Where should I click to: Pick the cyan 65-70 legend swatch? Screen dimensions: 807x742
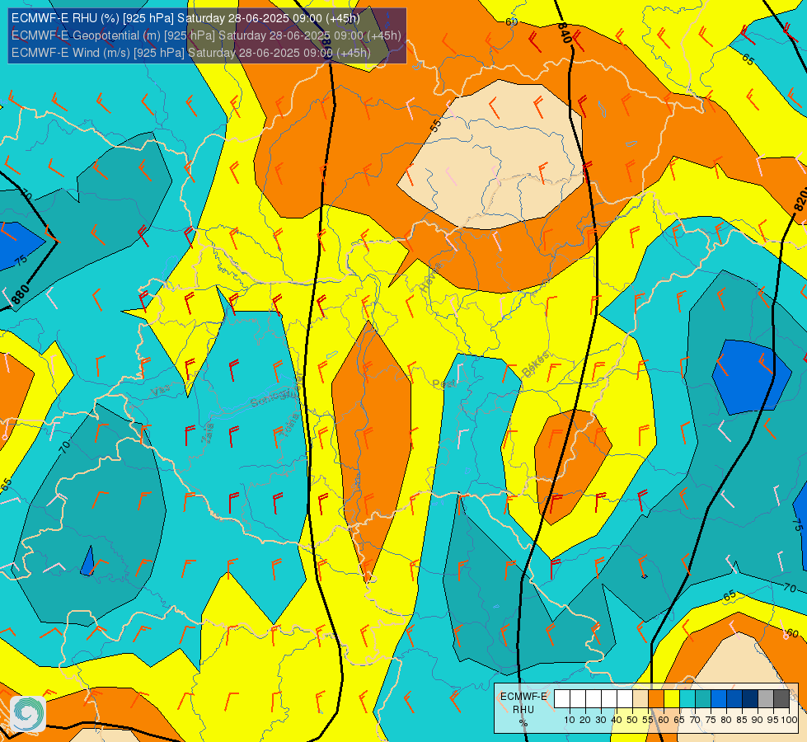point(687,698)
